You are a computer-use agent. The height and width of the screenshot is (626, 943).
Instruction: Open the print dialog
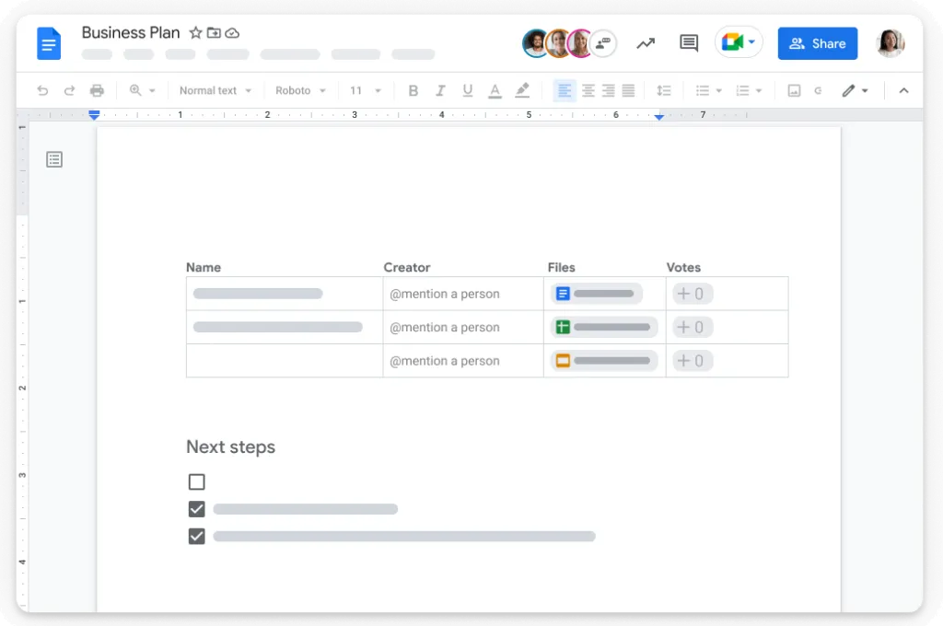tap(97, 90)
